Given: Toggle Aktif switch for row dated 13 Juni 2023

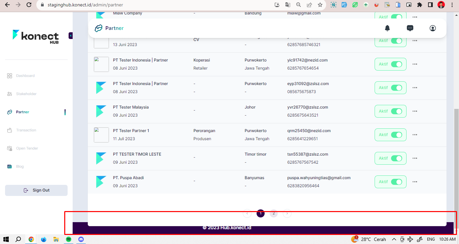Looking at the screenshot, I should (x=396, y=41).
